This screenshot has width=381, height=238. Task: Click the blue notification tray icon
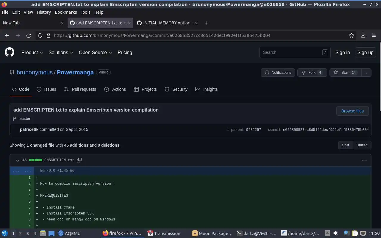point(346,233)
